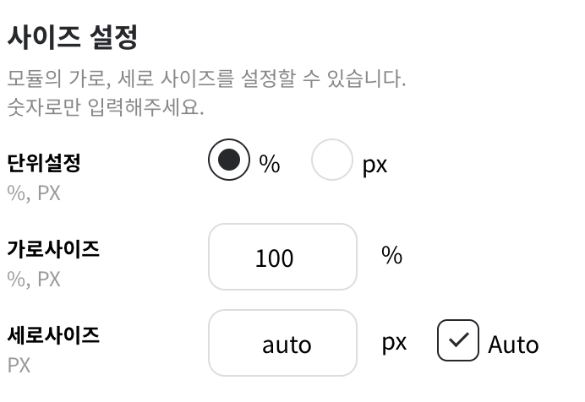Image resolution: width=585 pixels, height=402 pixels.
Task: Click the PX hint under 세로사이즈
Action: point(19,366)
